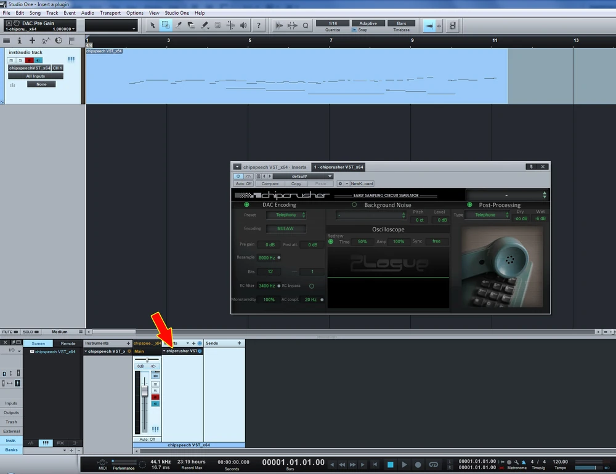Select the Paint tool in the toolbar
Image resolution: width=616 pixels, height=474 pixels.
[x=205, y=25]
